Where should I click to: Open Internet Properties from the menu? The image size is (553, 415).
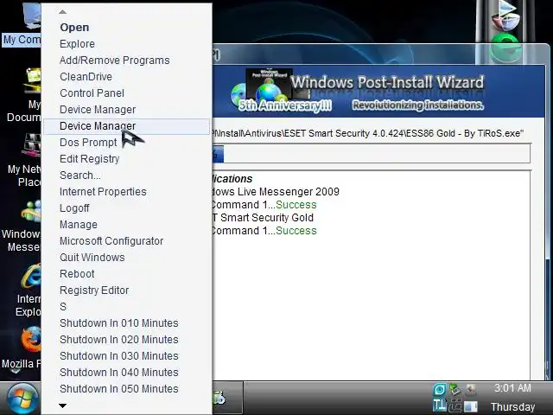(103, 192)
